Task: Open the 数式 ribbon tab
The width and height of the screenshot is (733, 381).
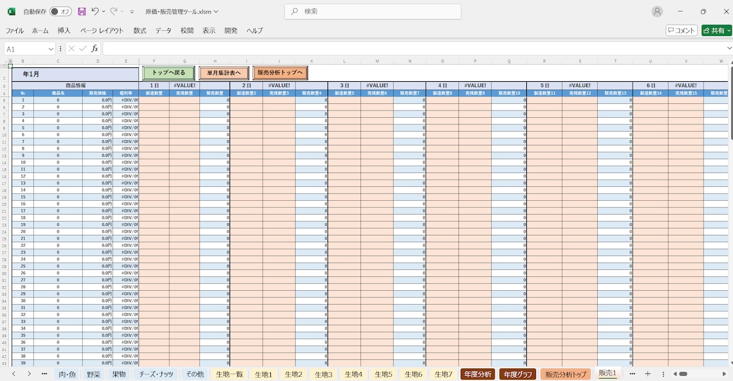Action: tap(140, 31)
